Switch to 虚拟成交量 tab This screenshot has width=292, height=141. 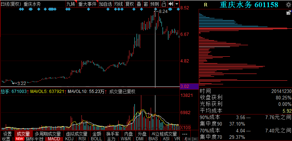[x=76, y=134]
